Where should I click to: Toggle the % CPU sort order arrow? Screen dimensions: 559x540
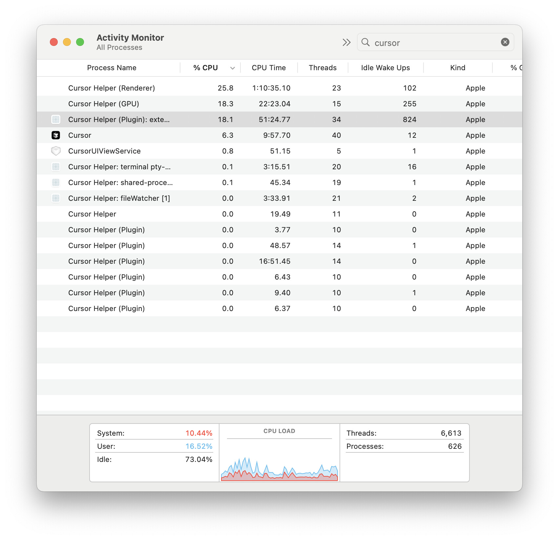(233, 68)
